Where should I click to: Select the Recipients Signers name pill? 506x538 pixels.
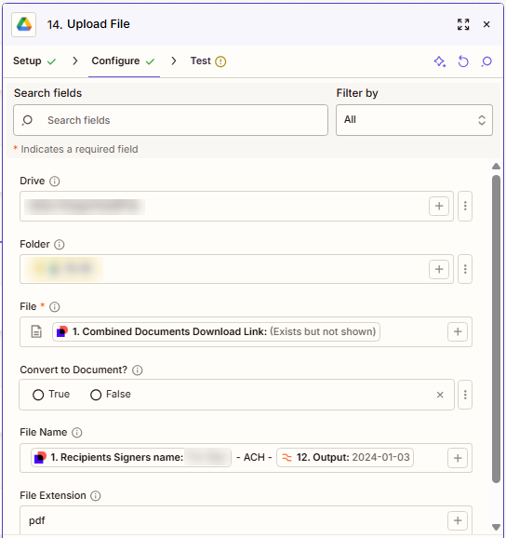(131, 457)
